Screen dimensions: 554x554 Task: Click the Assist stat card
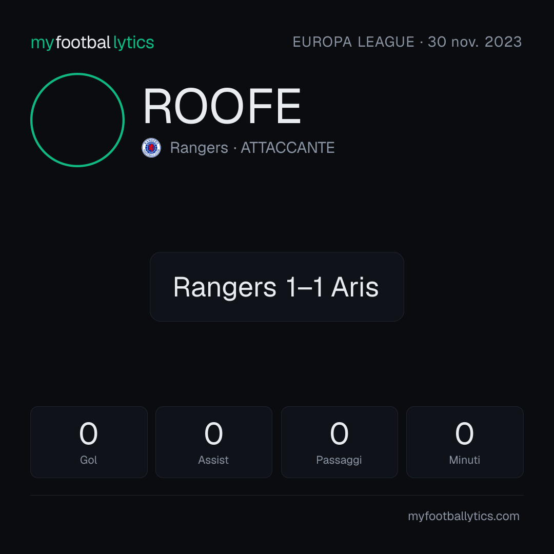[214, 442]
